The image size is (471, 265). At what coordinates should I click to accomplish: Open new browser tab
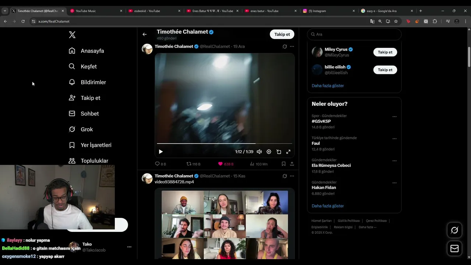coord(421,11)
